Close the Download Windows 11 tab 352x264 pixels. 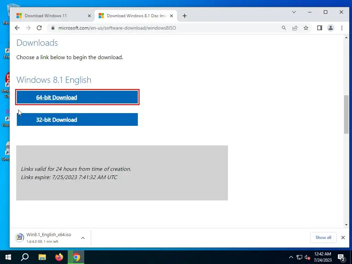89,16
